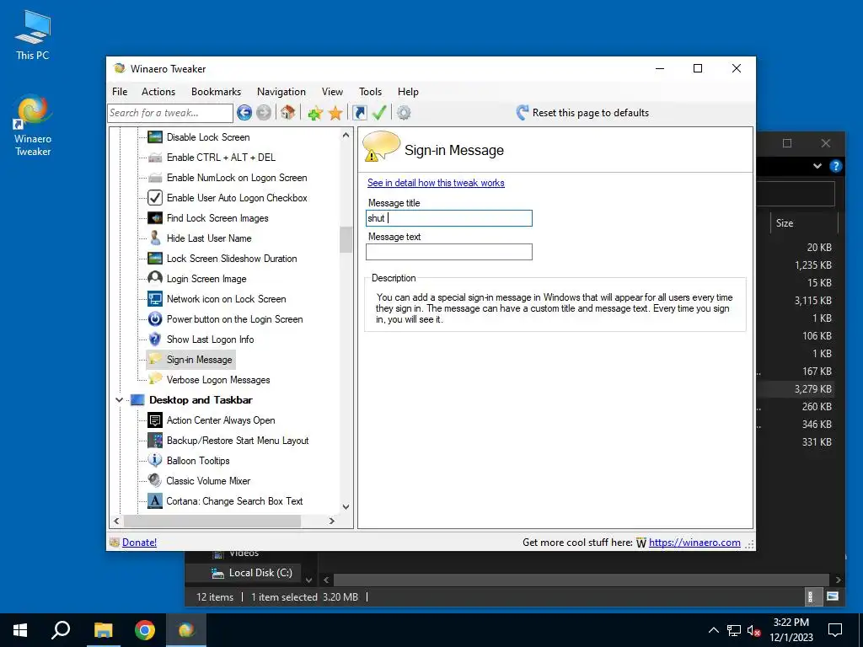Open the Tools menu
This screenshot has width=863, height=647.
(371, 92)
